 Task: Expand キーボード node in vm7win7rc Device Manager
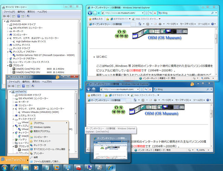[x=13, y=102]
